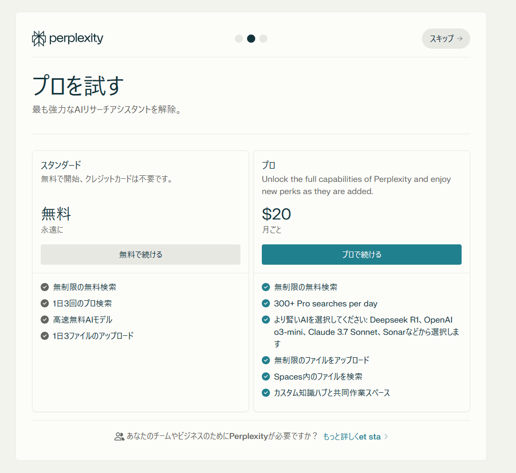
Task: Go to the third onboarding step dot
Action: pos(263,39)
